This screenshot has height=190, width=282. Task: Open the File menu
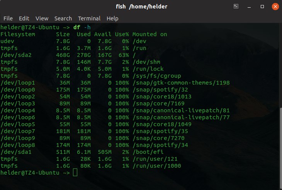pos(8,18)
